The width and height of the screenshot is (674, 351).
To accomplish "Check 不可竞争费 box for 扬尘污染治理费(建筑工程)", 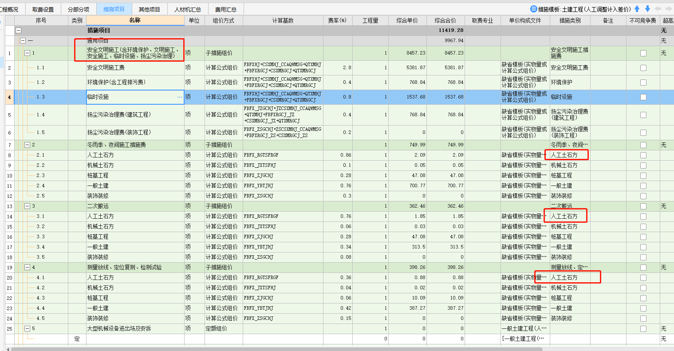I will tap(643, 115).
